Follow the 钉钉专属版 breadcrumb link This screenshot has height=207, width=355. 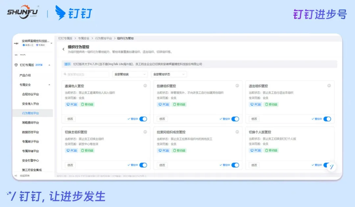[x=65, y=38]
